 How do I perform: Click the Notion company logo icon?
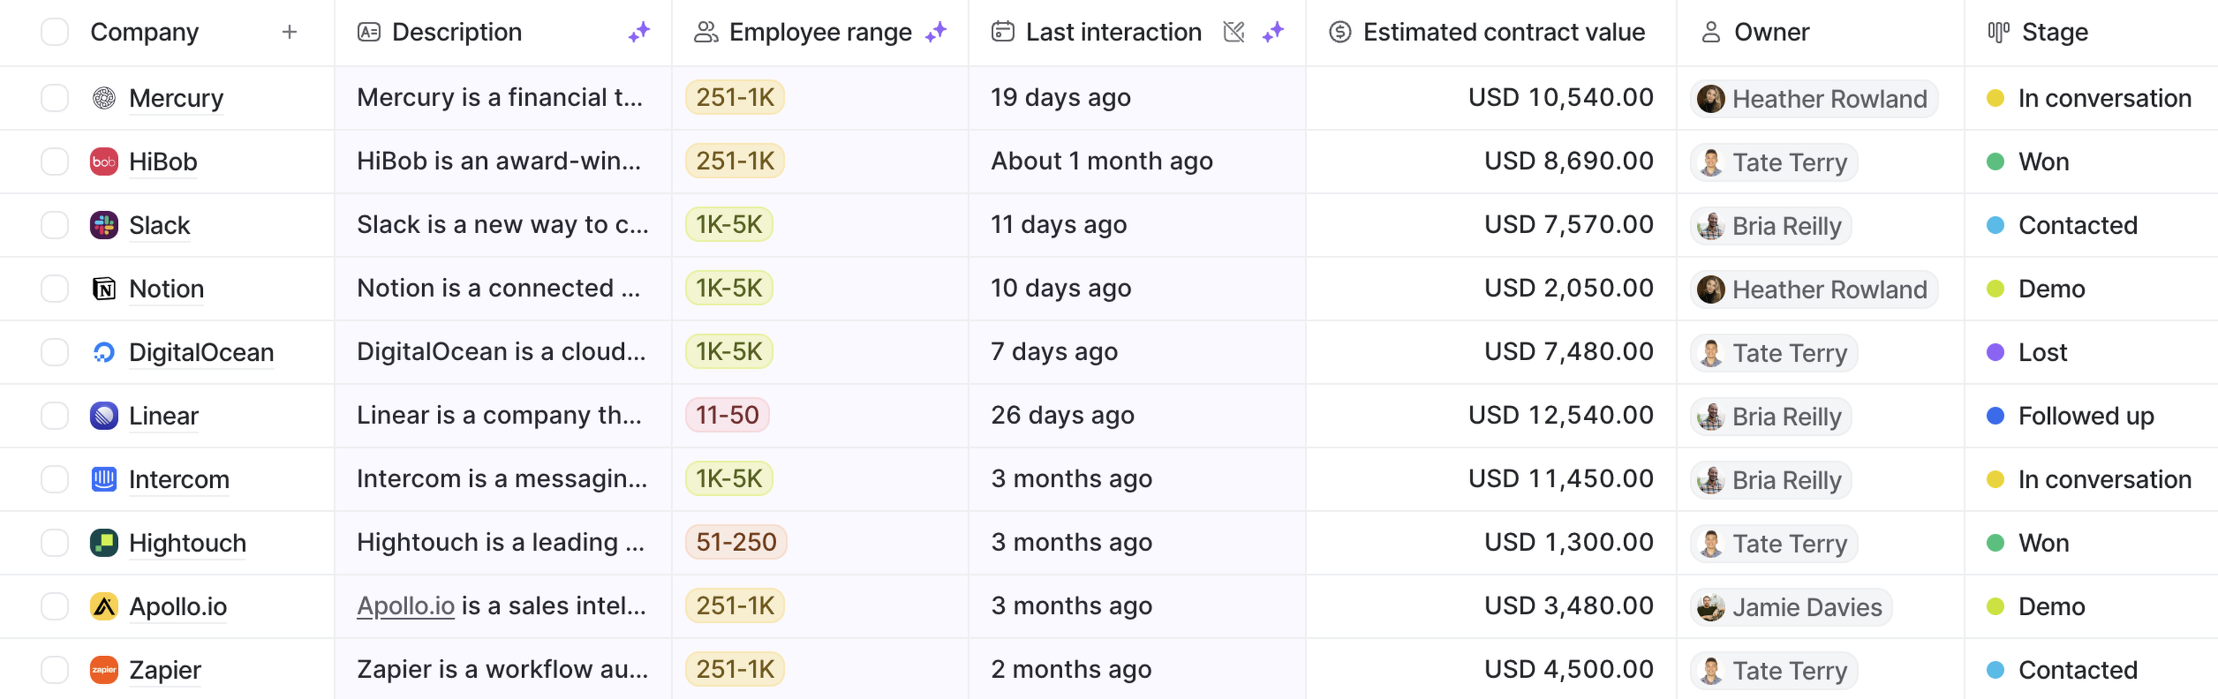104,289
